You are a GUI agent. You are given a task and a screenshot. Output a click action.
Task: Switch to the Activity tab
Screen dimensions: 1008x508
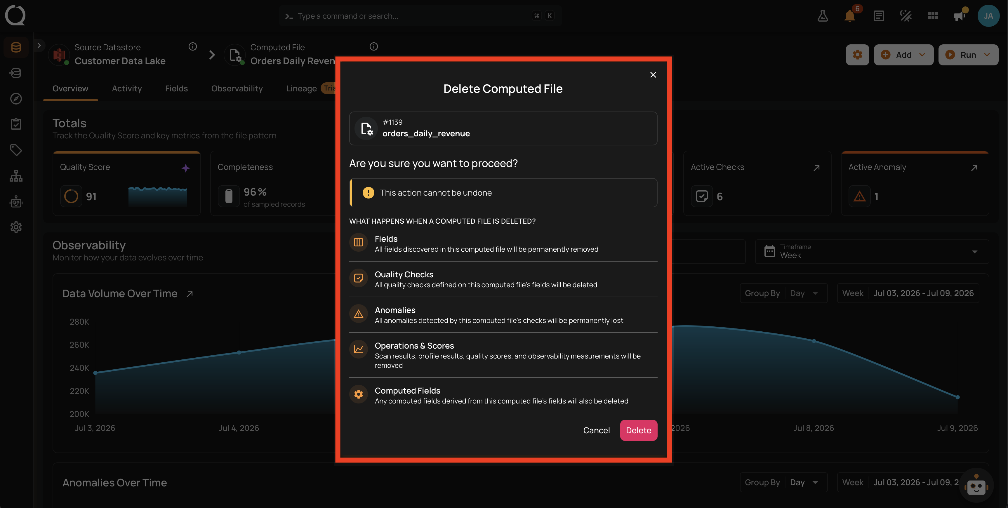127,88
